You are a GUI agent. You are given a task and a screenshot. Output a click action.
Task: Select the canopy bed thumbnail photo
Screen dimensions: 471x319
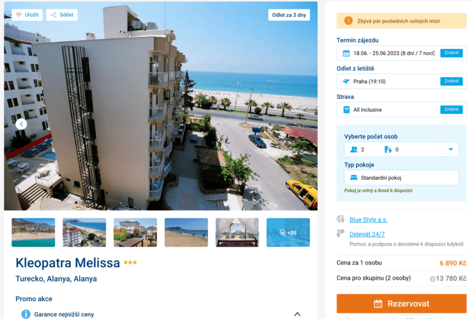(237, 233)
